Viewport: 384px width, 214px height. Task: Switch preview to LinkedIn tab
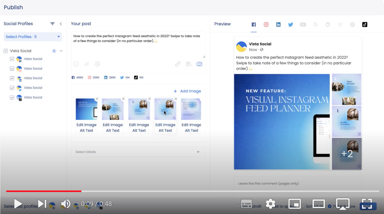[x=278, y=24]
